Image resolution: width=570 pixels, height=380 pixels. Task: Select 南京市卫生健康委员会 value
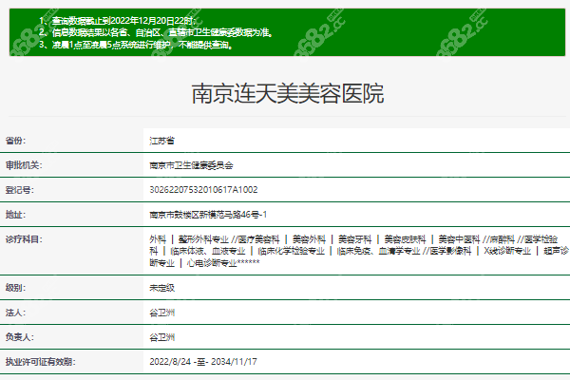click(191, 165)
